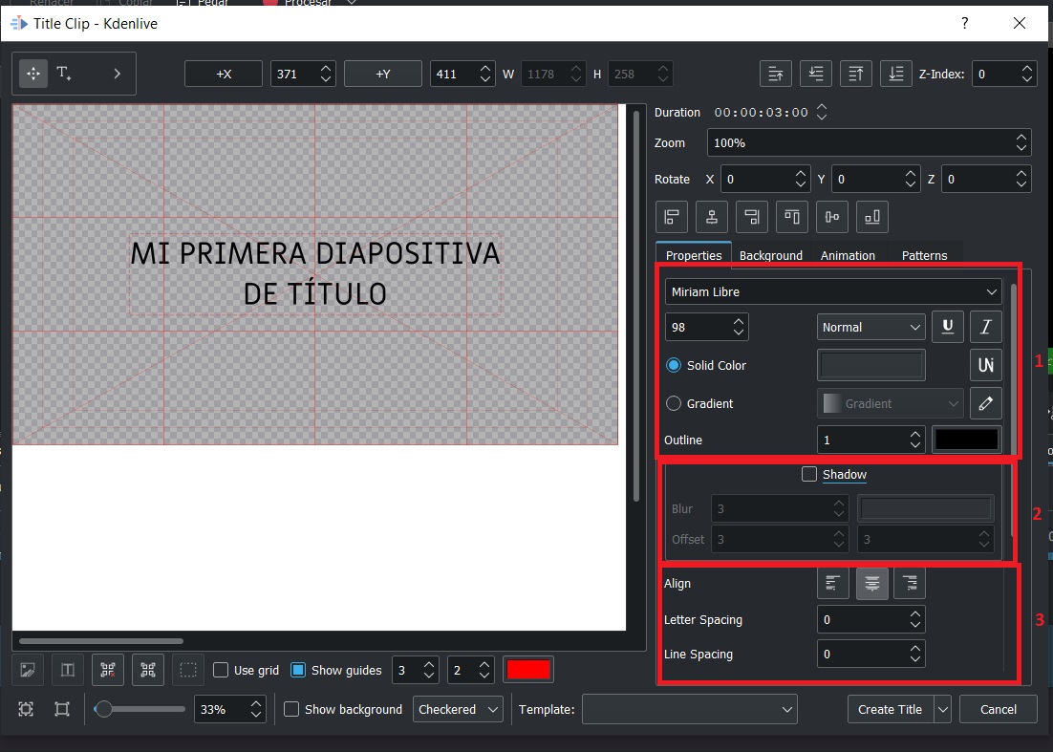Toggle underline text formatting
The width and height of the screenshot is (1053, 752).
click(948, 327)
